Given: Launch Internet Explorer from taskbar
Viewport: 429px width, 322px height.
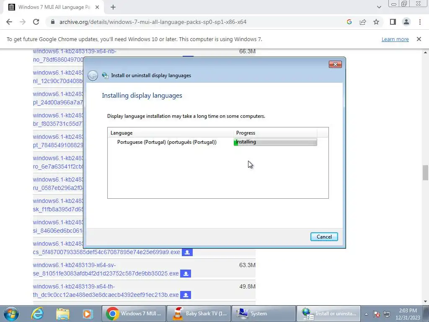Looking at the screenshot, I should [x=37, y=314].
